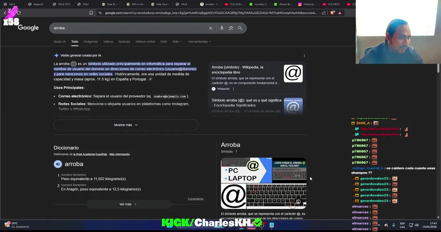Open Enciclopedia Significados arroba result
The width and height of the screenshot is (441, 232).
(x=246, y=103)
